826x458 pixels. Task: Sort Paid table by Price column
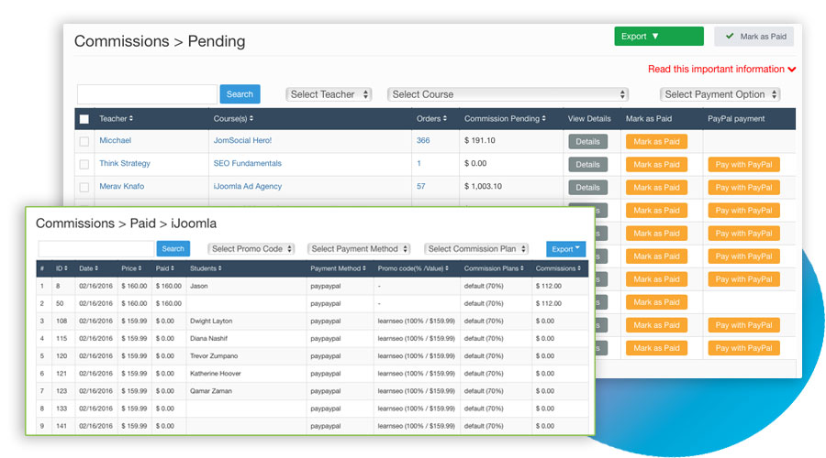(131, 268)
